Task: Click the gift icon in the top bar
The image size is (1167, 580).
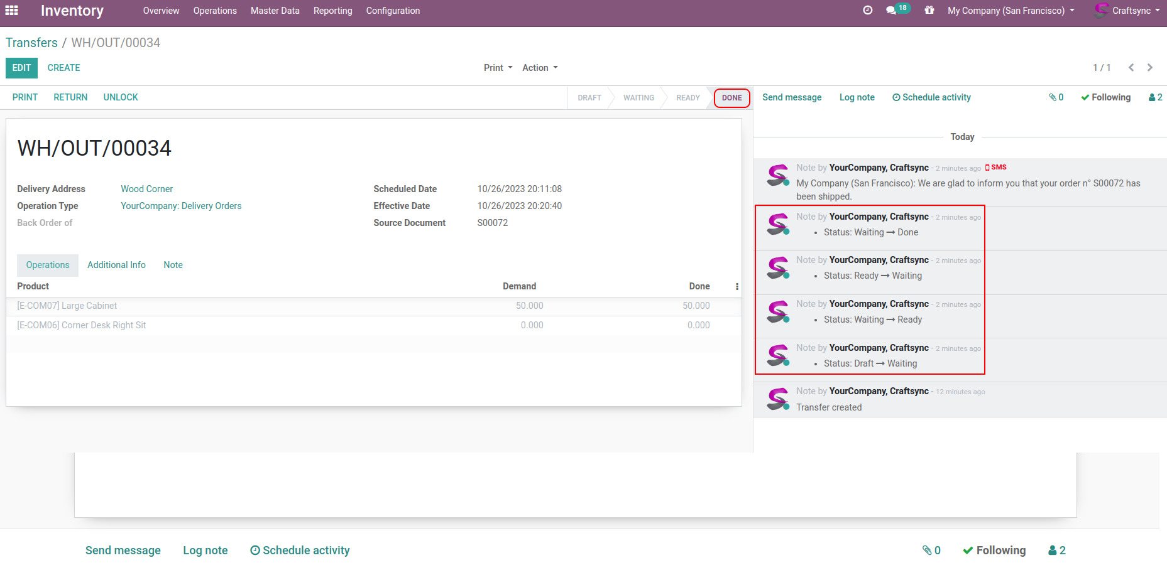Action: tap(929, 11)
